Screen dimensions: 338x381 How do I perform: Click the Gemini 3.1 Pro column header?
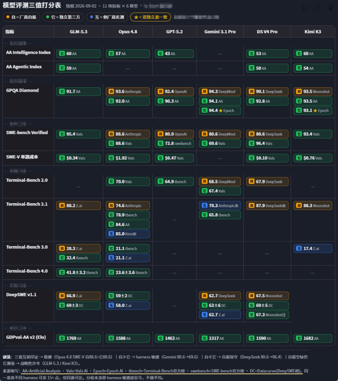click(x=220, y=32)
